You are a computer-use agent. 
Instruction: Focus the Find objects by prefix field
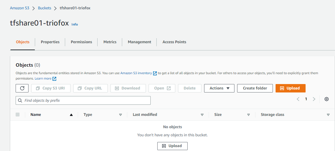[x=83, y=100]
